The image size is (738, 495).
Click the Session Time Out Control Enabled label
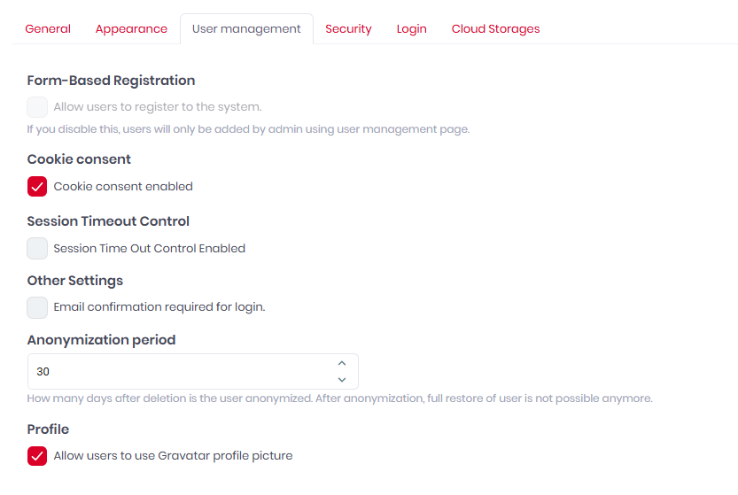pyautogui.click(x=149, y=249)
